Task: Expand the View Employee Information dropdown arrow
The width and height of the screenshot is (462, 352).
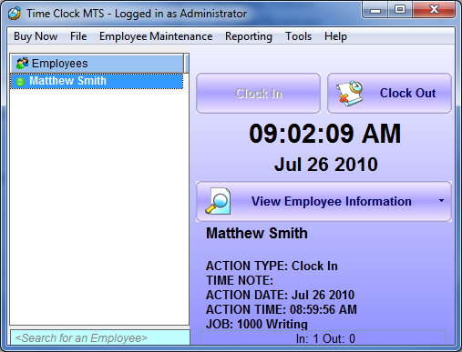Action: (x=441, y=200)
